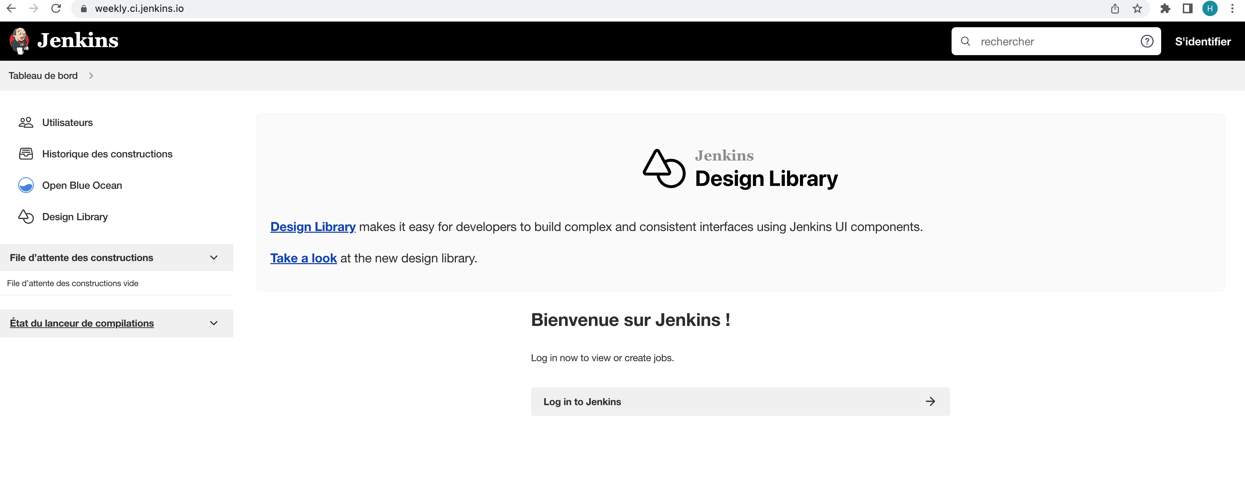Screen dimensions: 1245x499
Task: Open the Design Library sidebar entry
Action: pos(74,217)
